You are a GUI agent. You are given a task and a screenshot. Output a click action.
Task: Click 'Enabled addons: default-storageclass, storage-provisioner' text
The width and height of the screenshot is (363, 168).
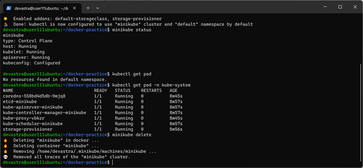click(x=88, y=19)
